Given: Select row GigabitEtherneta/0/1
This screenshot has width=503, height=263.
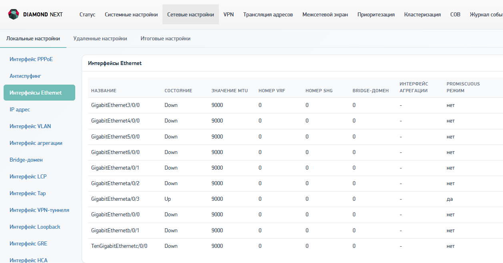Looking at the screenshot, I should 295,168.
